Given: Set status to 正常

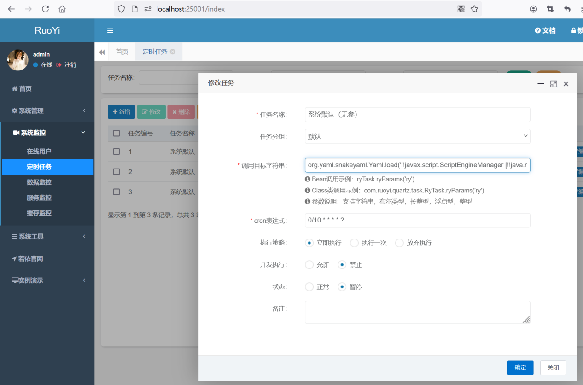Looking at the screenshot, I should click(309, 287).
